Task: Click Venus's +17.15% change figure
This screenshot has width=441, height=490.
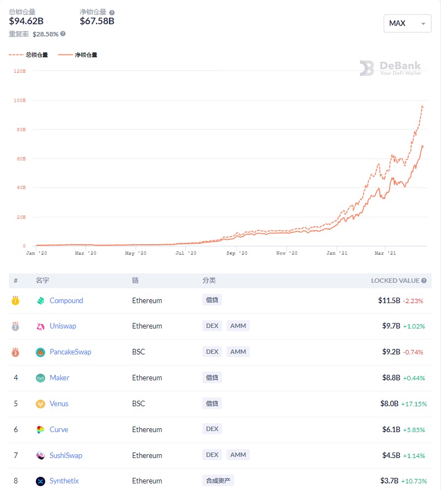Action: pyautogui.click(x=414, y=404)
